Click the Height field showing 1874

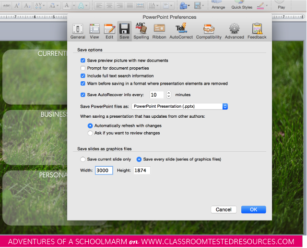[142, 170]
